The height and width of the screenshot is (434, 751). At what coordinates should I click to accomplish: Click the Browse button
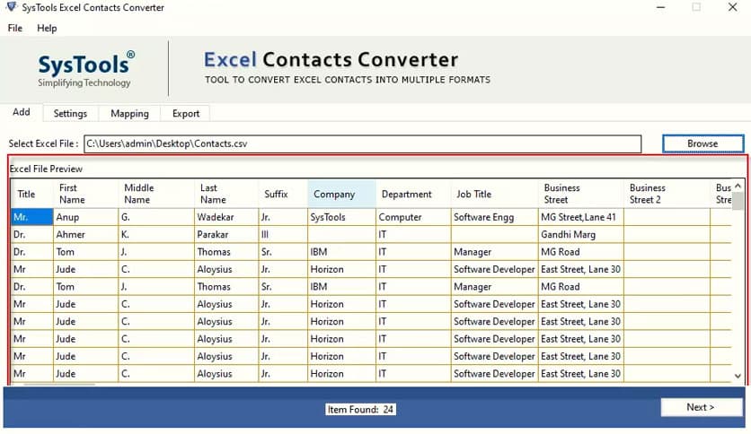(x=702, y=143)
